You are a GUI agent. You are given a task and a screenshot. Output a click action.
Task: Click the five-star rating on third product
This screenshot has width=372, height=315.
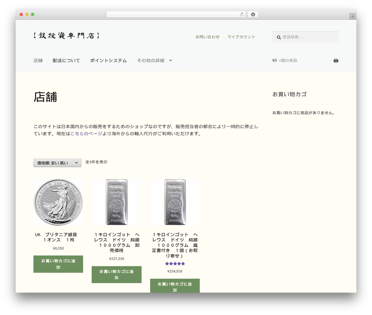(x=175, y=264)
